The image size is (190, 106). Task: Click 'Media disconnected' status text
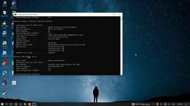tap(56, 61)
